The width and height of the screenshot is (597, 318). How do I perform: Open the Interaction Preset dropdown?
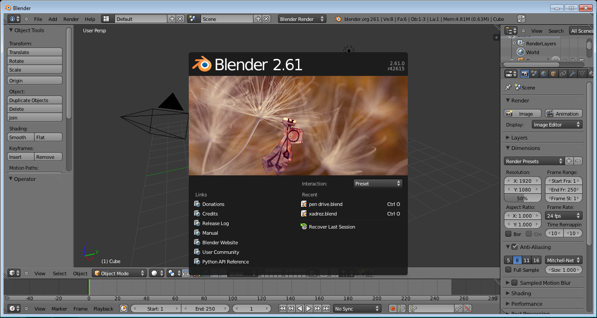378,183
